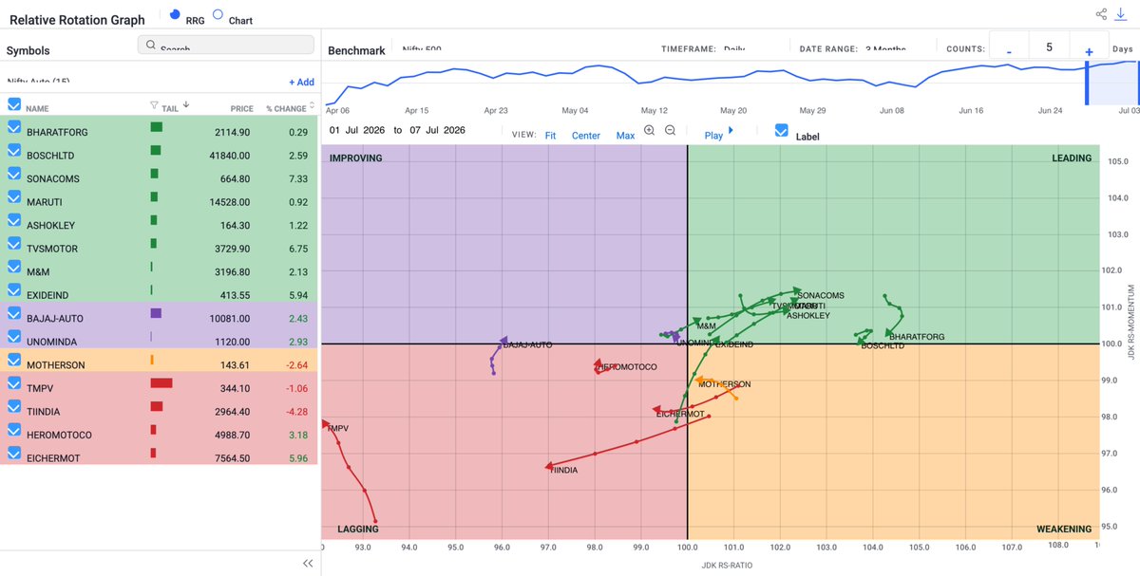Screen dimensions: 1140x576
Task: Click the green tail bar for BHARATFORG
Action: (157, 126)
